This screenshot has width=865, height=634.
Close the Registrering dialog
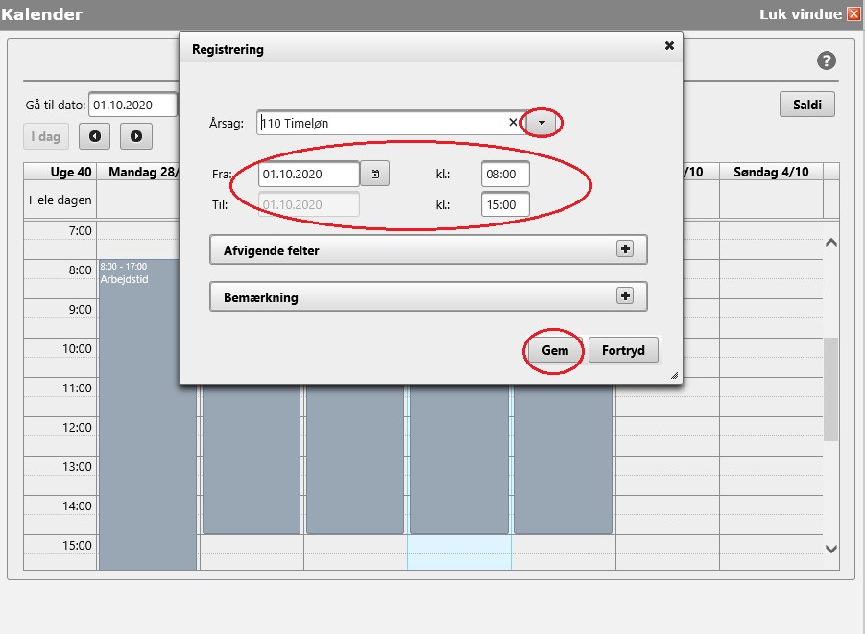coord(669,45)
